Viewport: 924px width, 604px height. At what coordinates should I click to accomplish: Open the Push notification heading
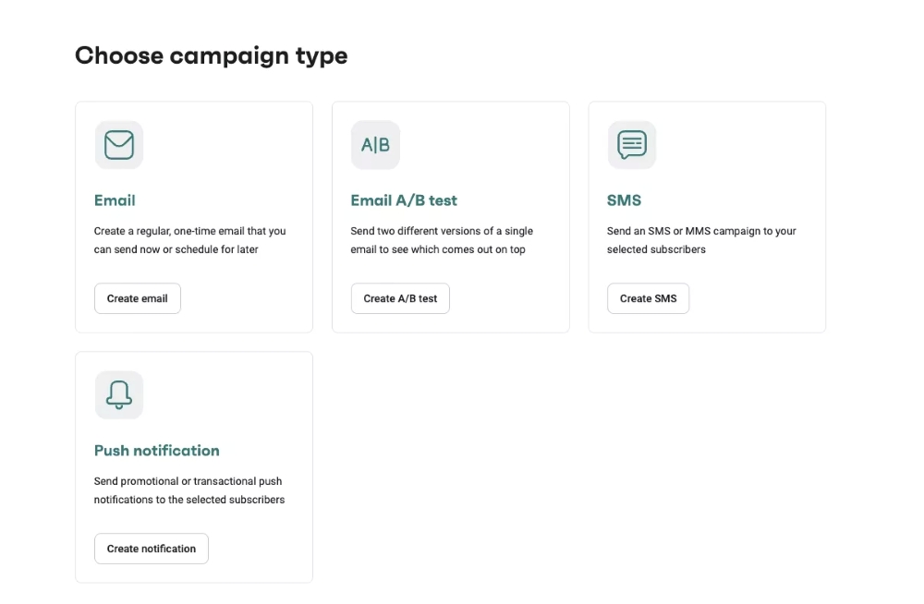point(156,450)
